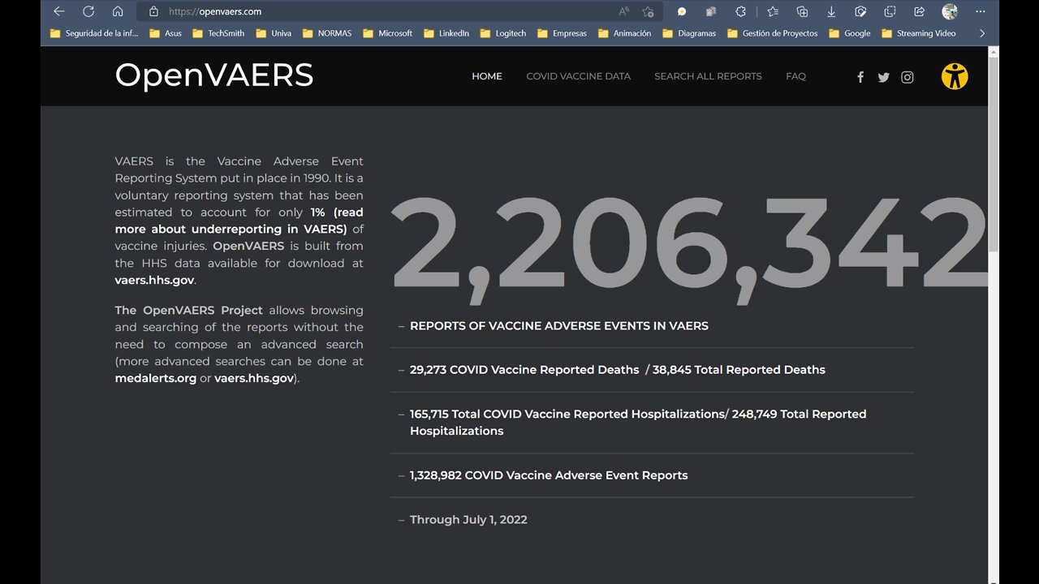1039x584 pixels.
Task: Follow the underreporting in VAERS link
Action: click(x=239, y=221)
